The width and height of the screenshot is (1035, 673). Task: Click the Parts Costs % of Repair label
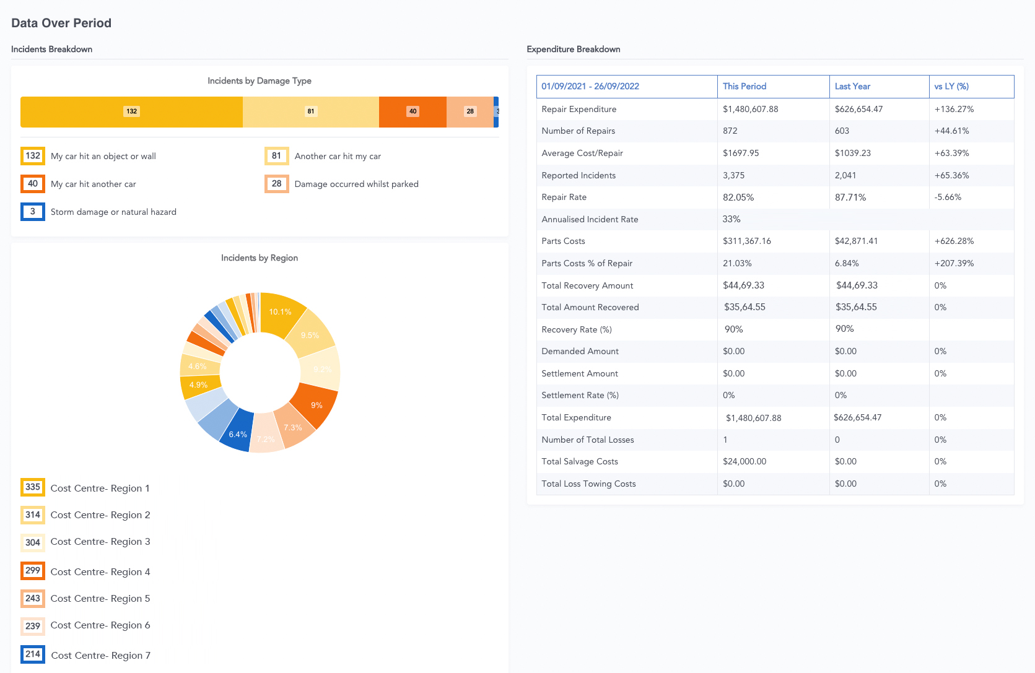587,263
